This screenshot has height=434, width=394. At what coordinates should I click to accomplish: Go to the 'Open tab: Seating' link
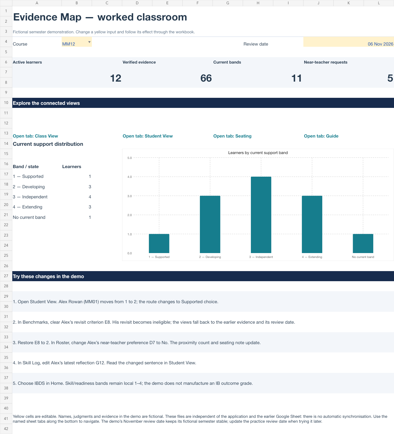[232, 136]
